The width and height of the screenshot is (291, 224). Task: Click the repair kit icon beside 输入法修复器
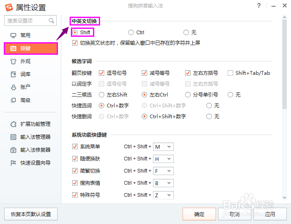[13, 150]
